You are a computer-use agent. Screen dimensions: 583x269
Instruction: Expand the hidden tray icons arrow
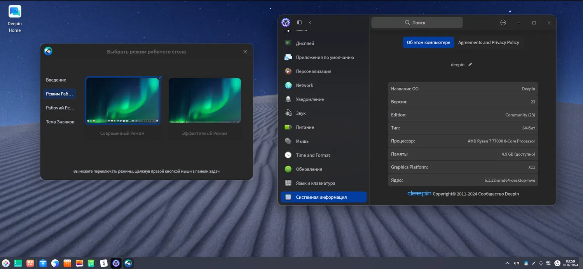(x=507, y=263)
